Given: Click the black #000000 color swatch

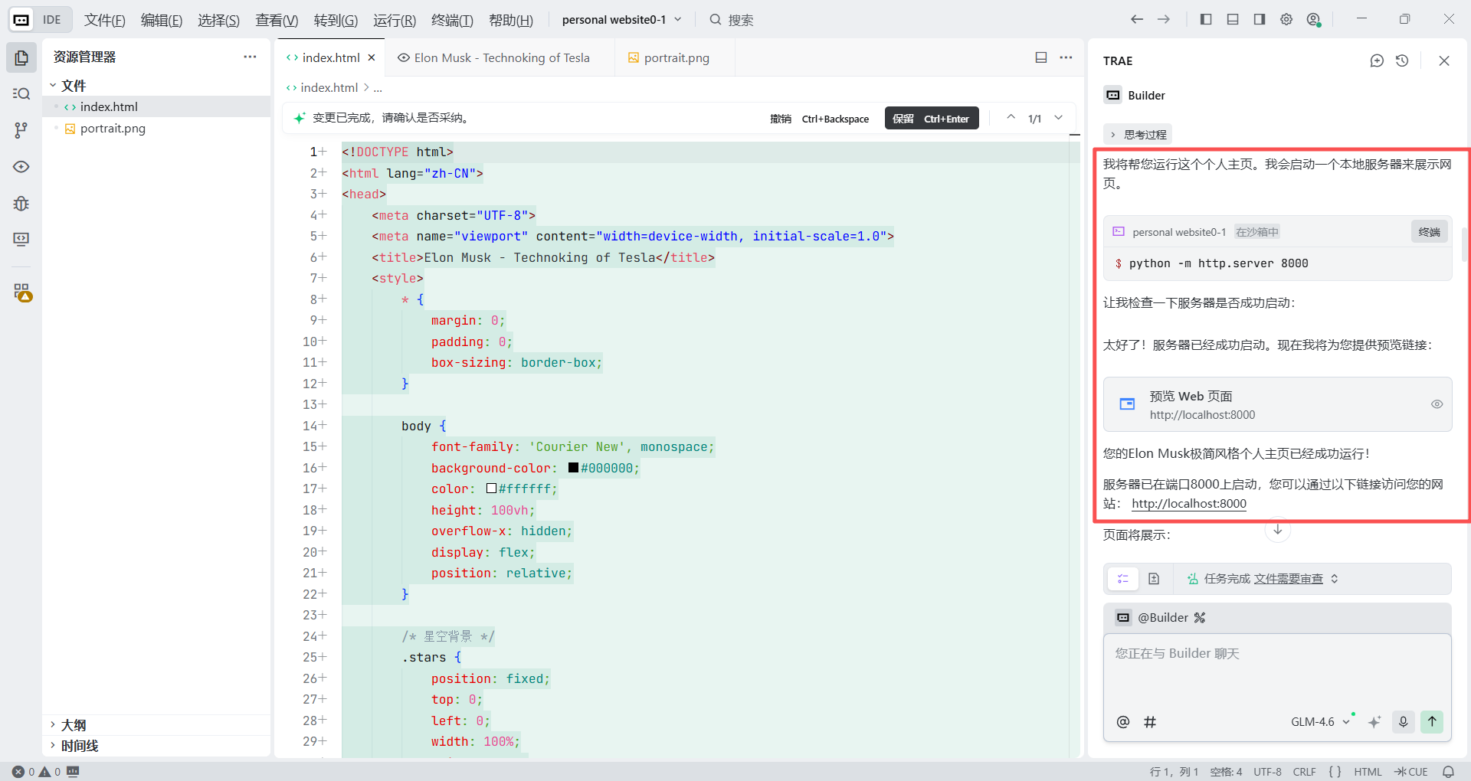Looking at the screenshot, I should coord(573,468).
